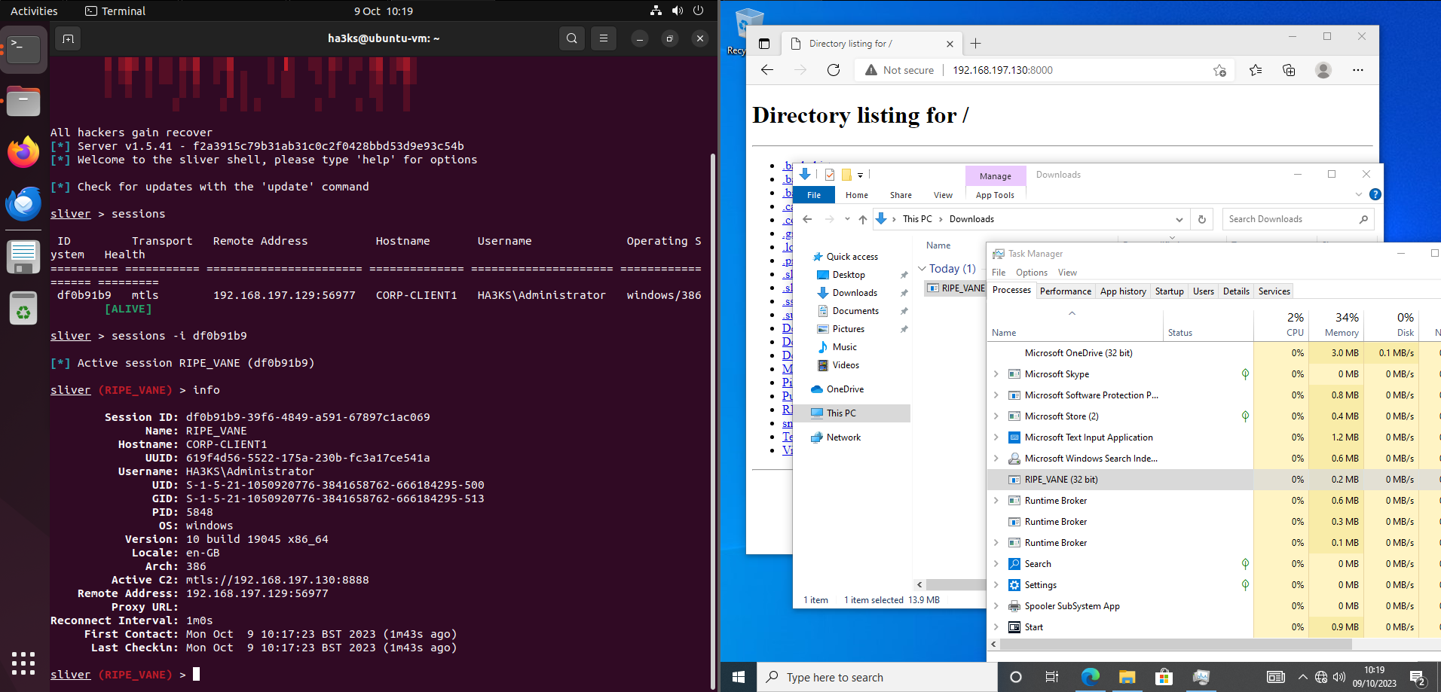Open the terminal hamburger menu

604,38
